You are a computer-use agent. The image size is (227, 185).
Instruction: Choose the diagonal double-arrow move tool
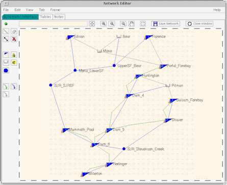pyautogui.click(x=6, y=39)
